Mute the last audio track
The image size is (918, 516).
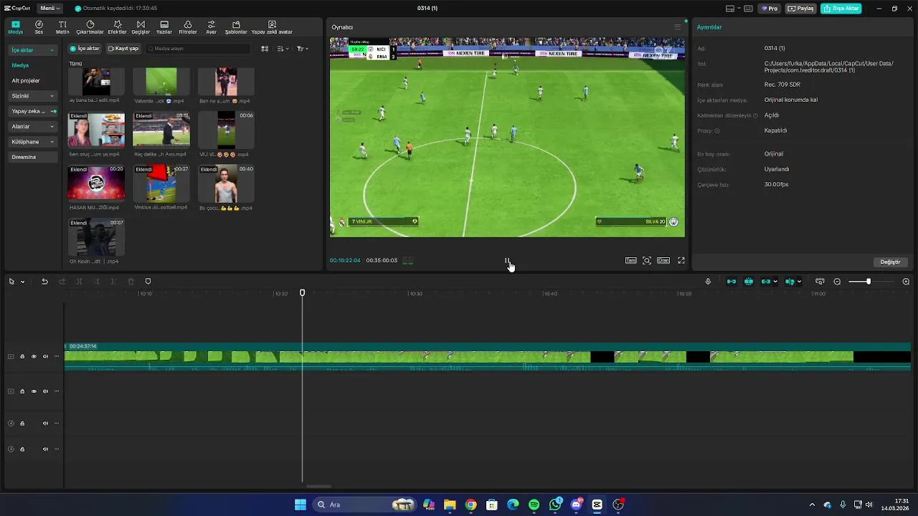coord(45,449)
